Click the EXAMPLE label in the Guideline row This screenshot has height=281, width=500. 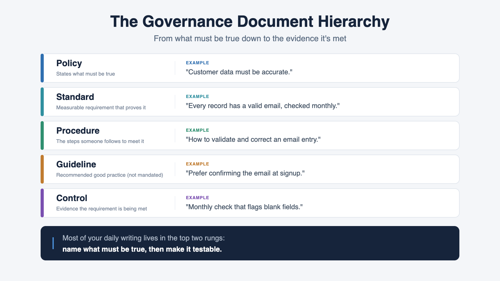(x=197, y=164)
